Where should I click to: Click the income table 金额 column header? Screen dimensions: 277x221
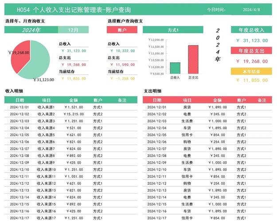point(74,100)
